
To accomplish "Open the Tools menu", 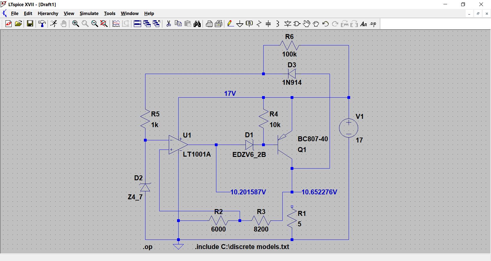I will coord(110,14).
